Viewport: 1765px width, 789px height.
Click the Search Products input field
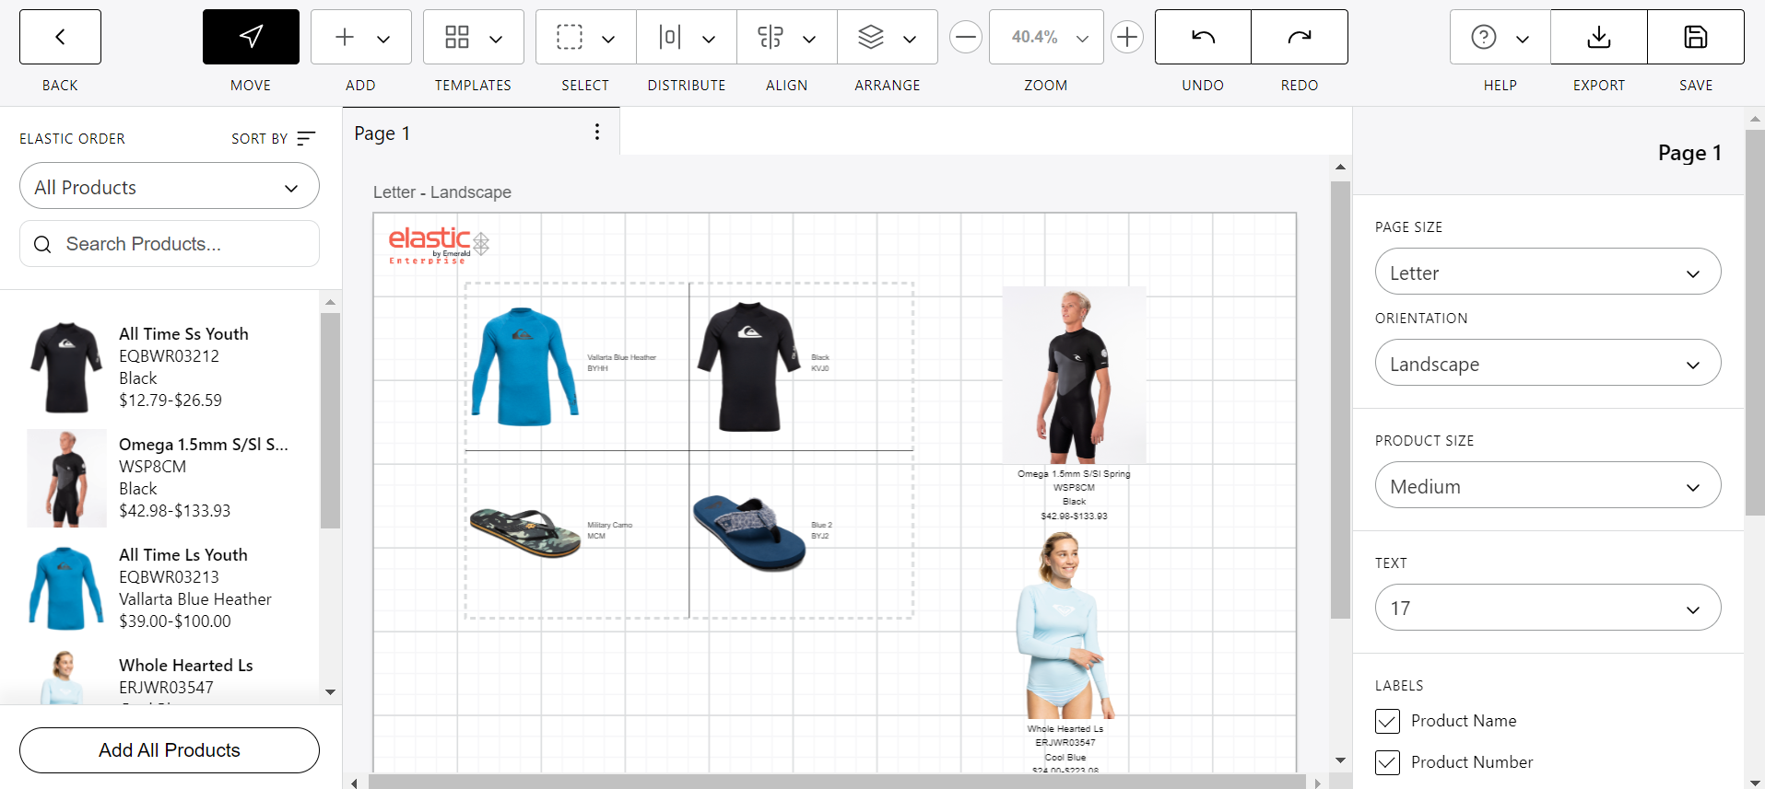pyautogui.click(x=170, y=244)
